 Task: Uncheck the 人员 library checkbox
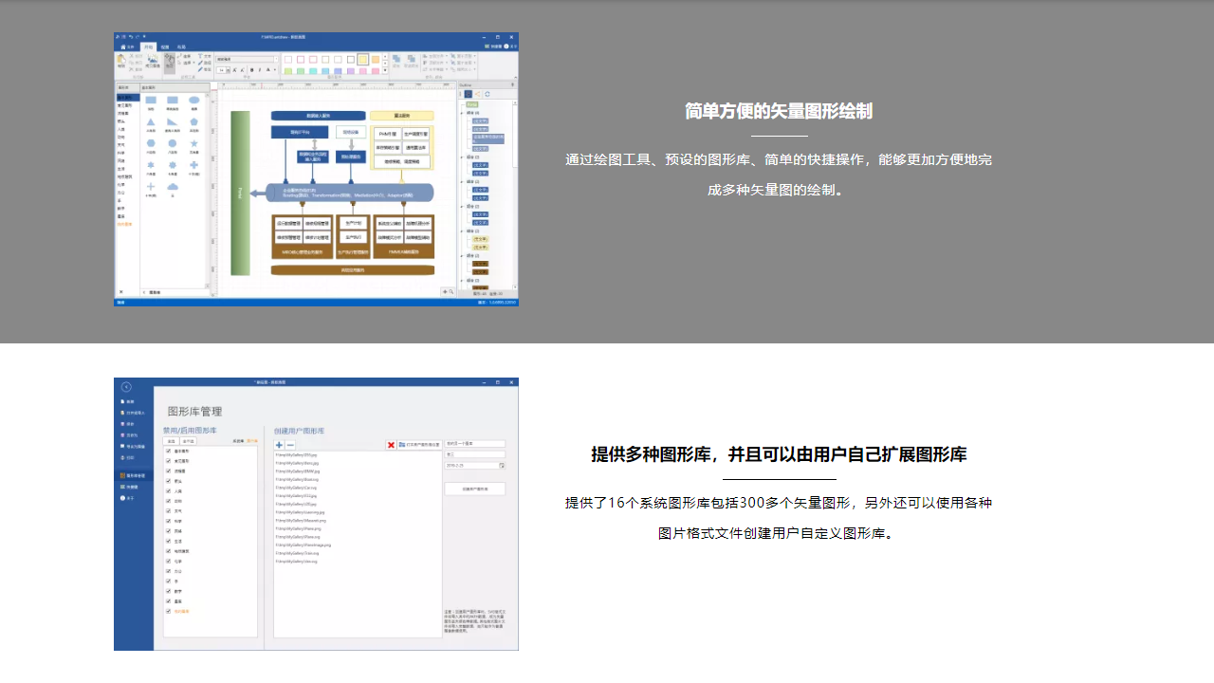pos(167,491)
